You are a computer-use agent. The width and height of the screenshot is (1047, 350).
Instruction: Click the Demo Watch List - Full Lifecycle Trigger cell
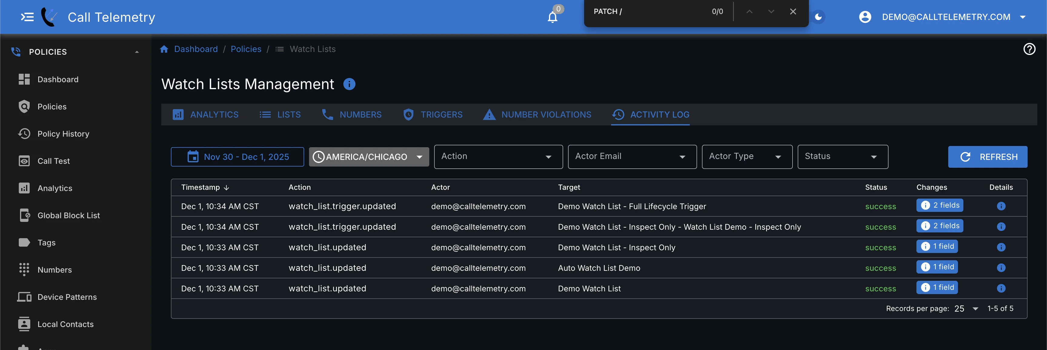point(632,206)
